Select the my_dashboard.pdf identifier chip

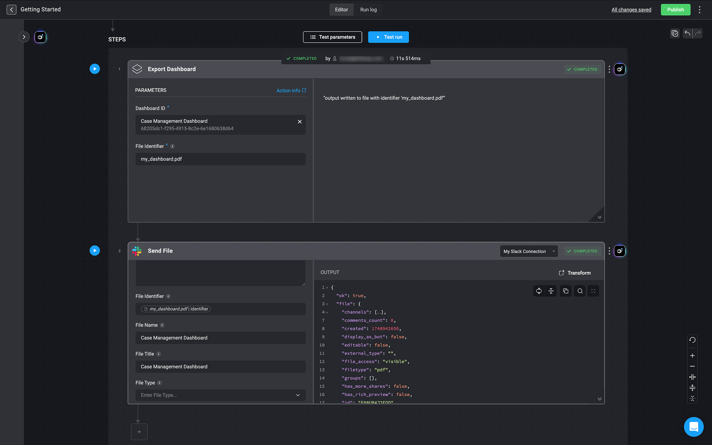pyautogui.click(x=176, y=309)
